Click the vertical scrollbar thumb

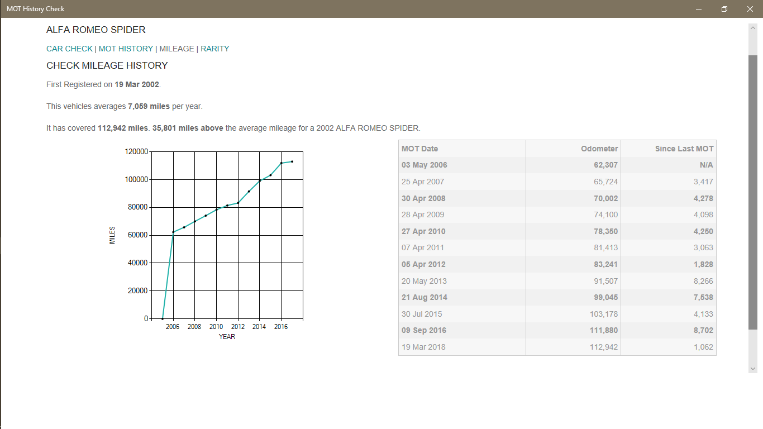[x=752, y=192]
